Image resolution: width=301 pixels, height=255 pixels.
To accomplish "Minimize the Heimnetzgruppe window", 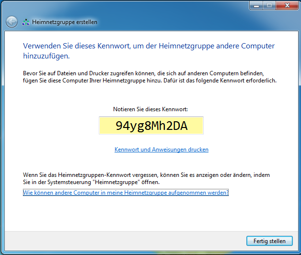I will (x=256, y=5).
